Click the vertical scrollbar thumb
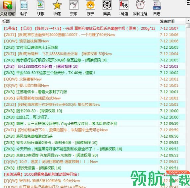 188,26
